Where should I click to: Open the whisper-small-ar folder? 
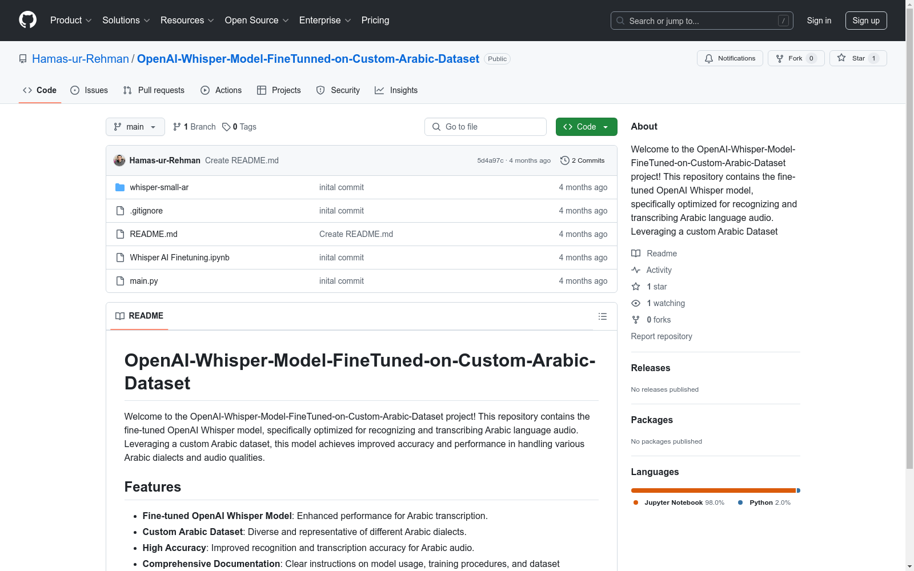tap(159, 187)
